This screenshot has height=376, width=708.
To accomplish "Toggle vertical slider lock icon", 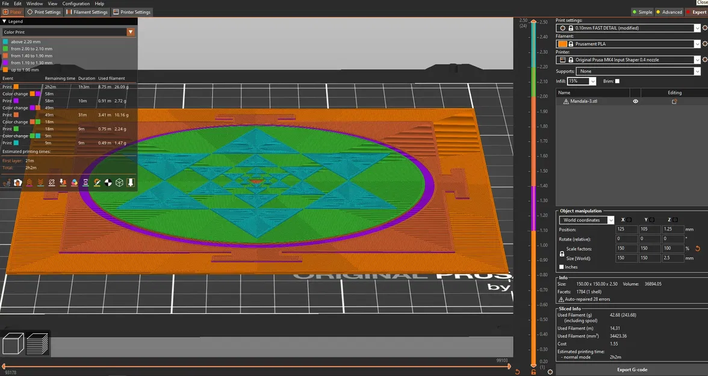I will 533,372.
